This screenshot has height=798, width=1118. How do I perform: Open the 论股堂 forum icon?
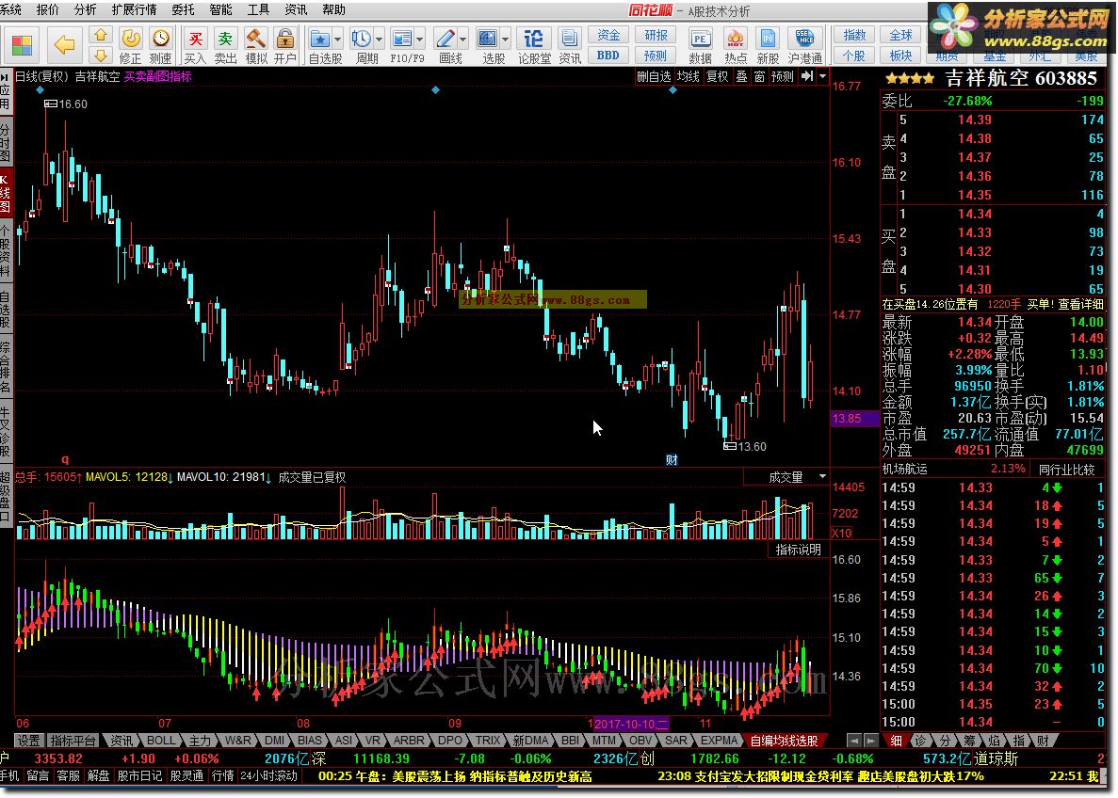(x=534, y=45)
